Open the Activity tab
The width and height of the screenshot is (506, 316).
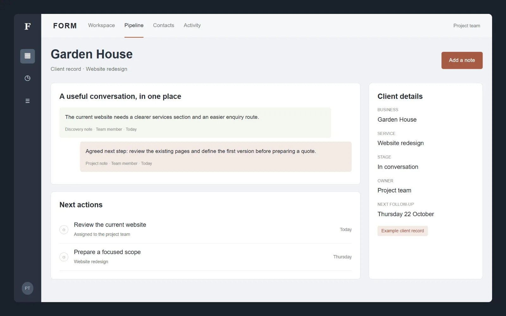click(x=192, y=25)
